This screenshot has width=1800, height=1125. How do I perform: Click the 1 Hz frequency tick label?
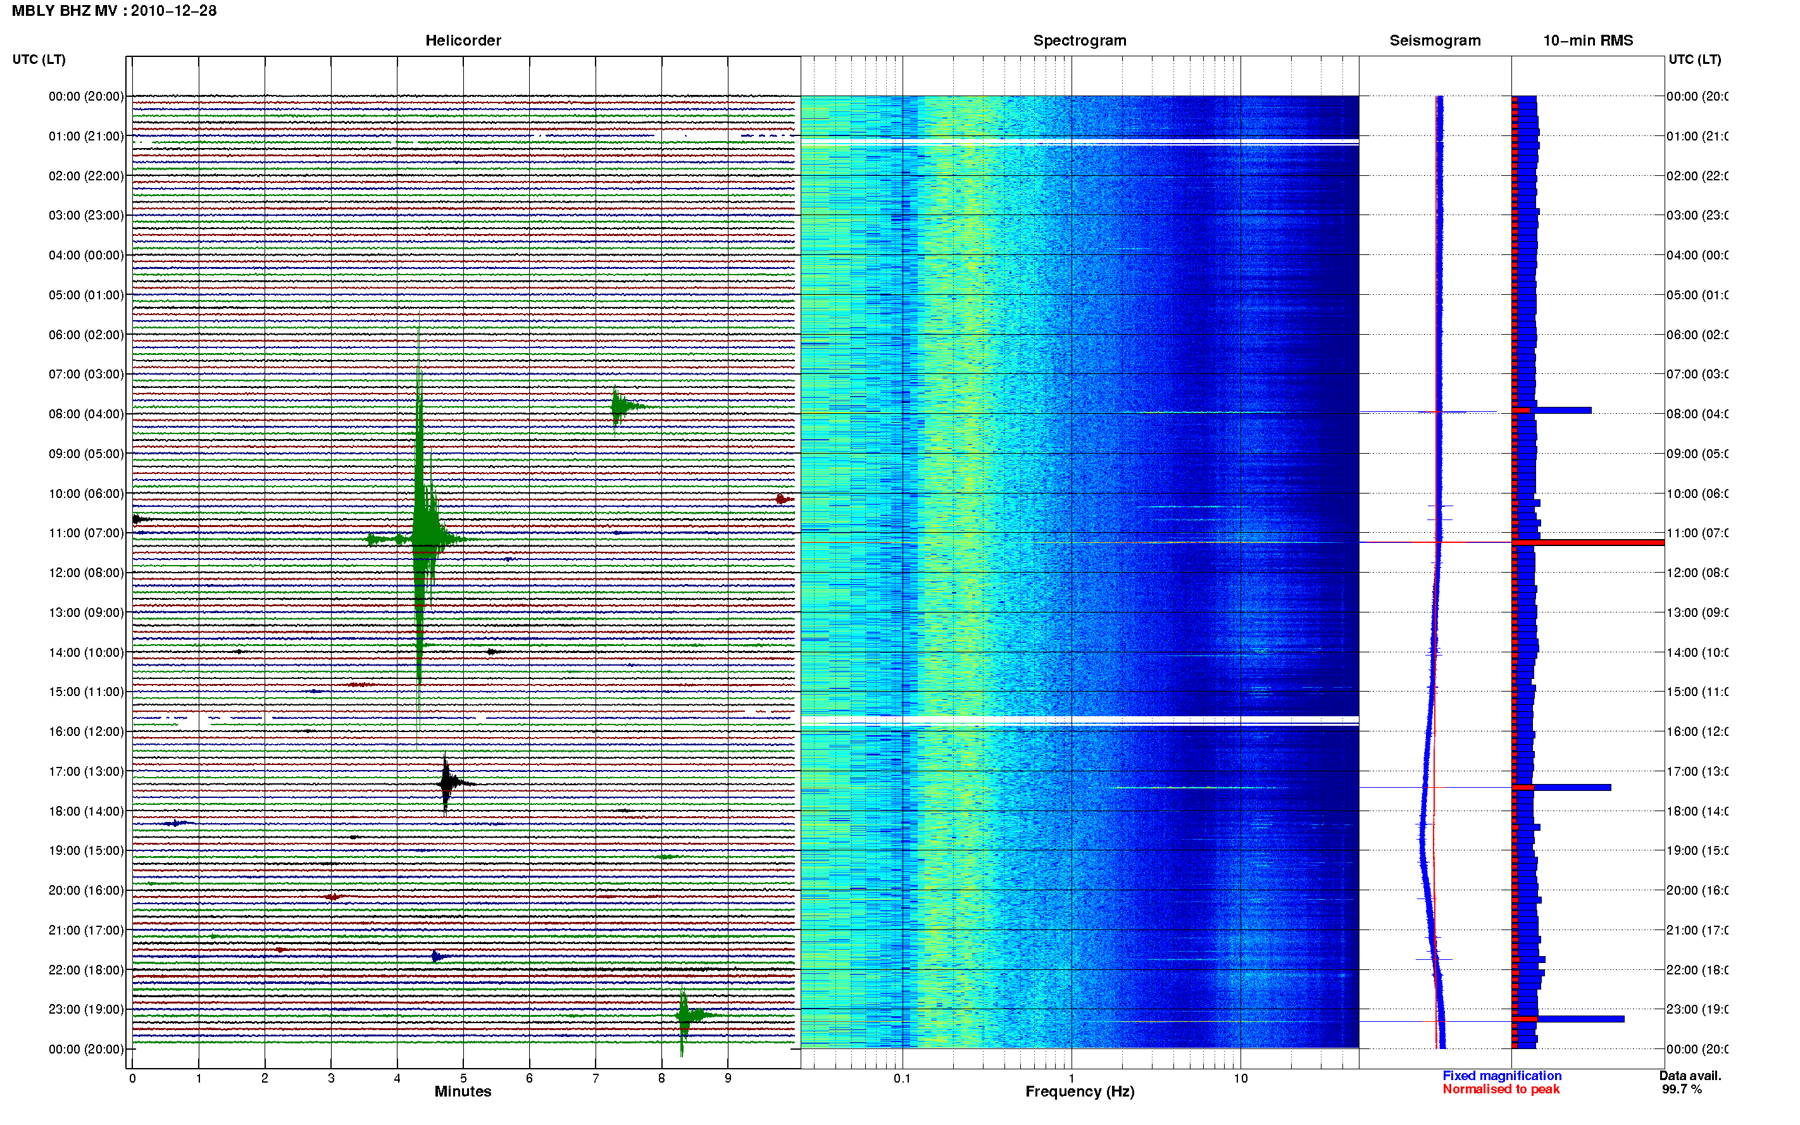point(1072,1078)
